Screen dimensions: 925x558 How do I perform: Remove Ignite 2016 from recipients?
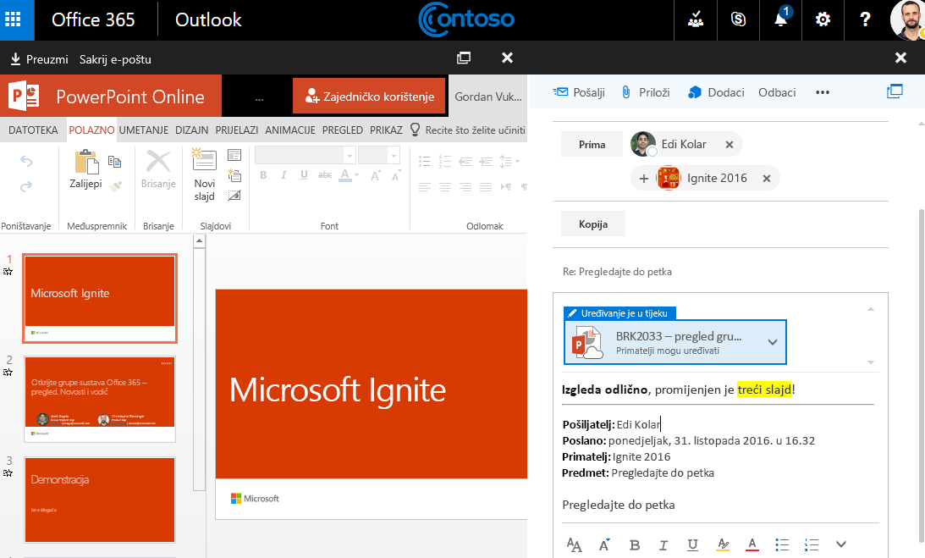click(x=766, y=179)
